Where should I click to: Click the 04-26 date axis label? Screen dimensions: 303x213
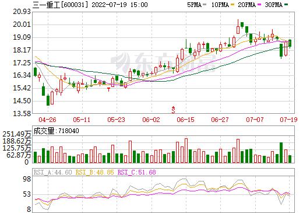[x=47, y=120]
